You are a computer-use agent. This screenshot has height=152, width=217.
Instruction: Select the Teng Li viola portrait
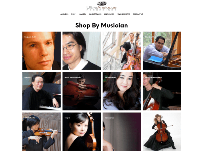[x=82, y=132]
